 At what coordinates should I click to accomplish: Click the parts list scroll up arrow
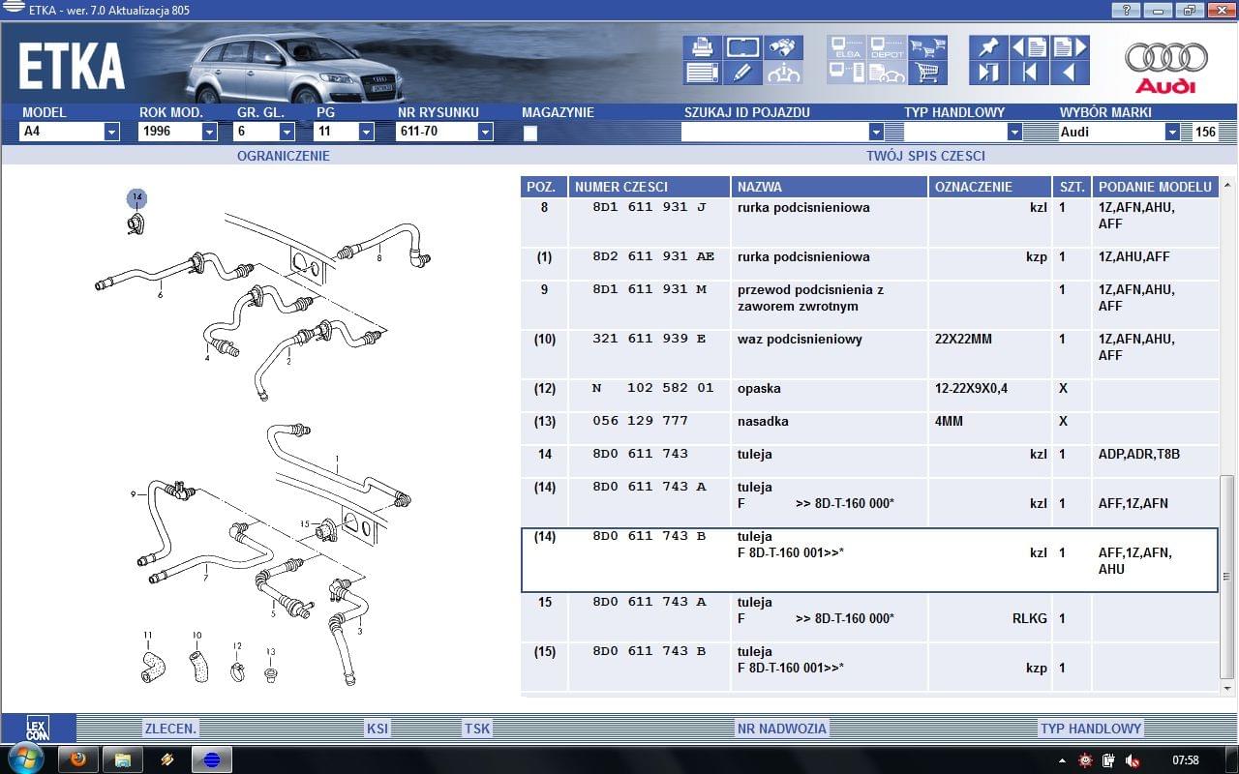point(1227,185)
